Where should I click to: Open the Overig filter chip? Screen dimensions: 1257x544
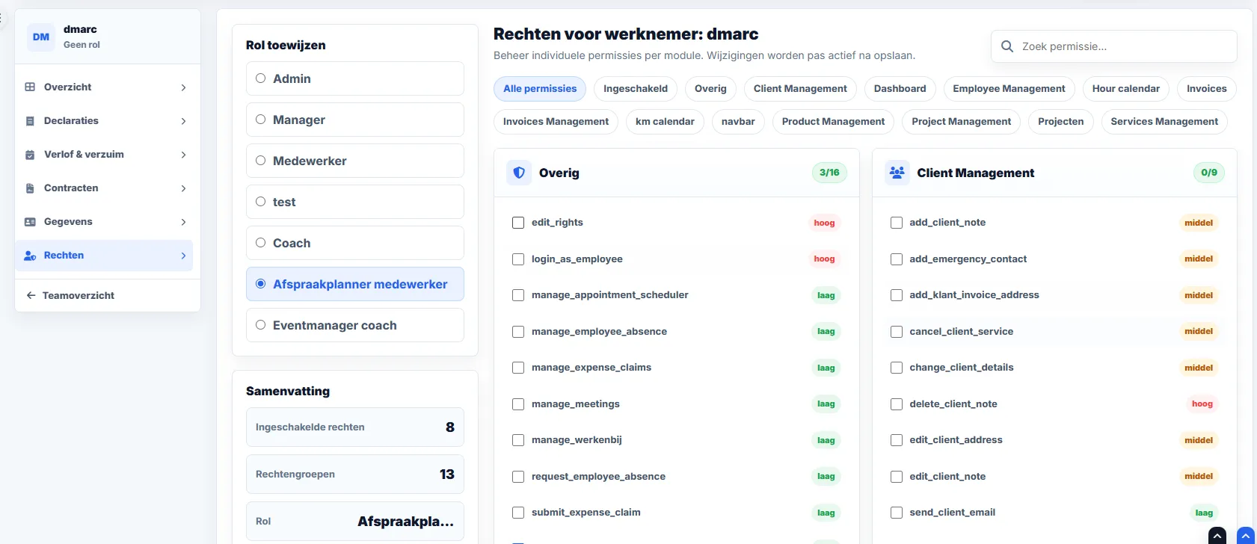coord(710,88)
